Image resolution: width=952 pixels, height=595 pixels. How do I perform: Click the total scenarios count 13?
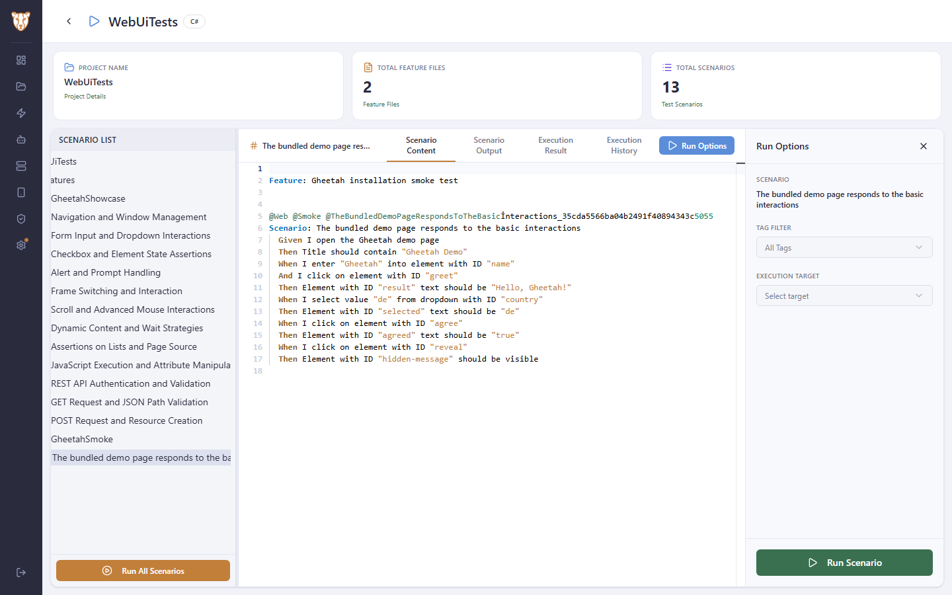pos(671,87)
